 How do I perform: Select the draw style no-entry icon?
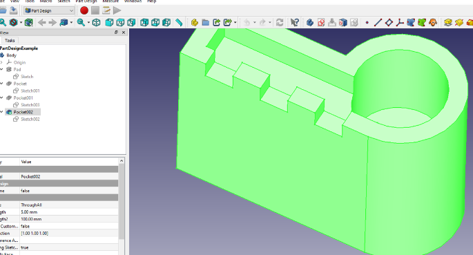click(x=13, y=22)
